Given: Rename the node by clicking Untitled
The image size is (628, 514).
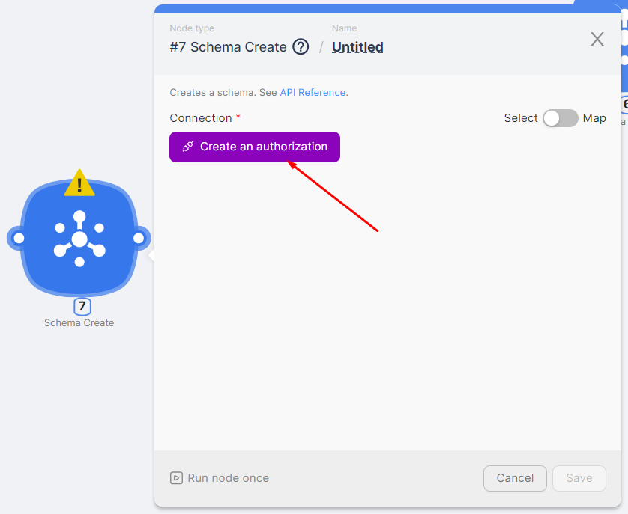Looking at the screenshot, I should point(357,46).
